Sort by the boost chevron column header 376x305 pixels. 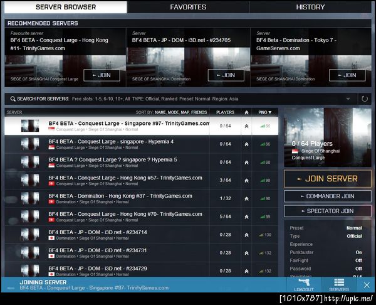point(246,112)
